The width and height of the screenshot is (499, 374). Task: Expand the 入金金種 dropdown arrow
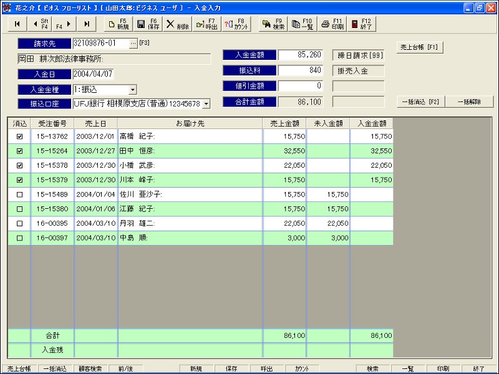tap(133, 90)
